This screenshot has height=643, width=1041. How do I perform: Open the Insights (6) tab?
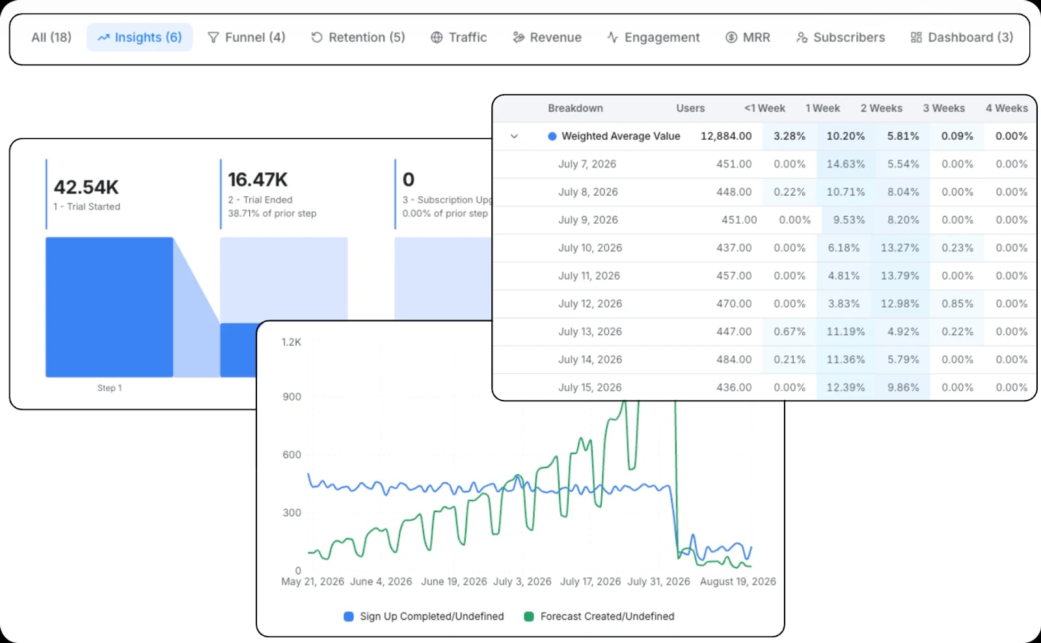point(139,38)
